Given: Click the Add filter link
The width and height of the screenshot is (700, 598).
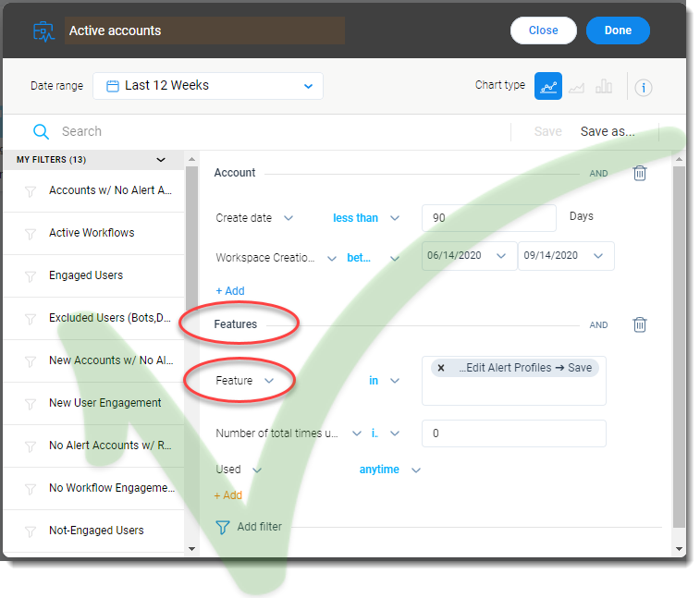Looking at the screenshot, I should pyautogui.click(x=259, y=527).
